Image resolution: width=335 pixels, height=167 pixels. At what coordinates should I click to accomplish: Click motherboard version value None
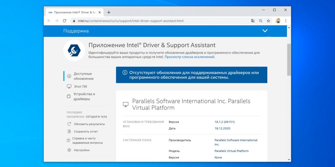coord(218,158)
